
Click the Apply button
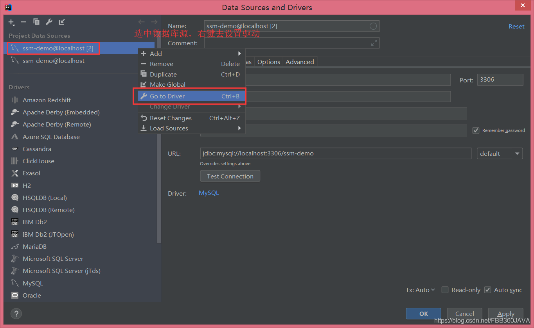[506, 314]
